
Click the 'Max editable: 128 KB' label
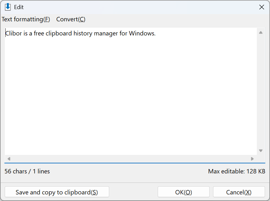[237, 171]
